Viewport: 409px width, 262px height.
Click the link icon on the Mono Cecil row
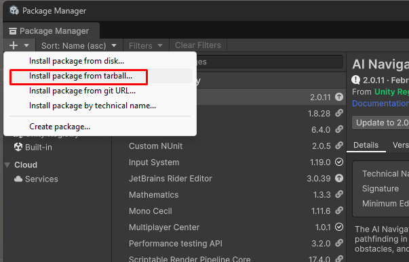pyautogui.click(x=339, y=211)
